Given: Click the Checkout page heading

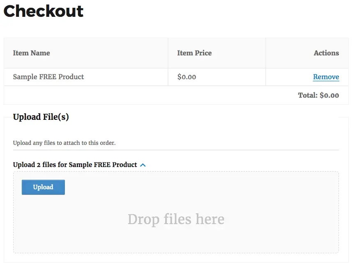Looking at the screenshot, I should (44, 11).
